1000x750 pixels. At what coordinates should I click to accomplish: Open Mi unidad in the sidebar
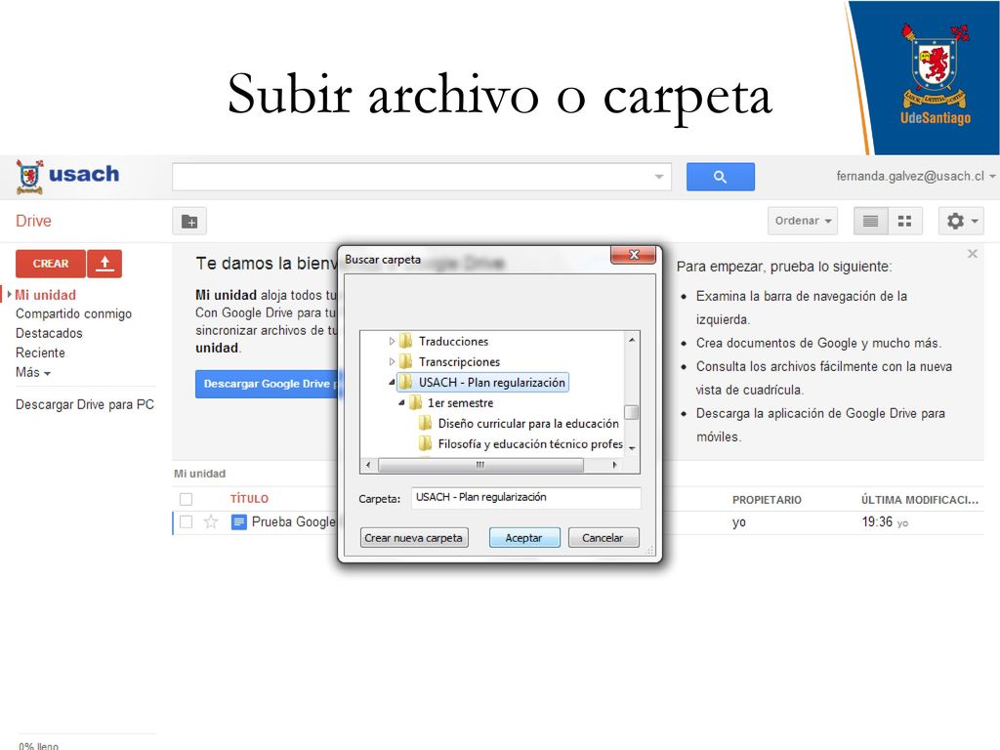click(x=45, y=295)
